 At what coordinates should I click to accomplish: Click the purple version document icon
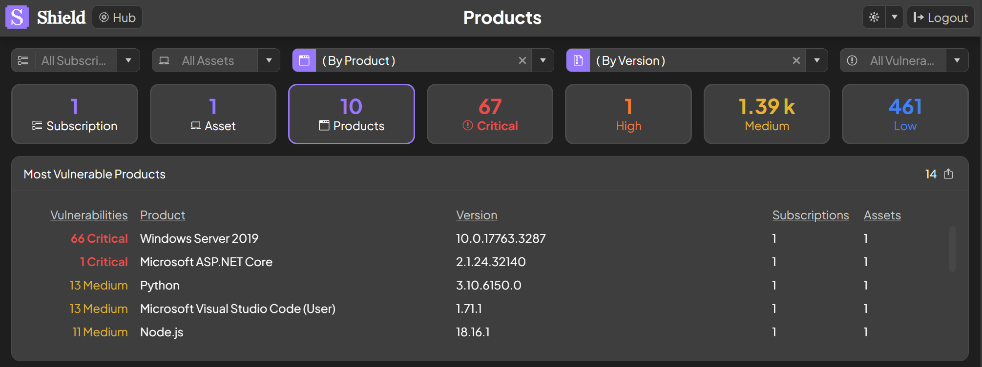578,60
